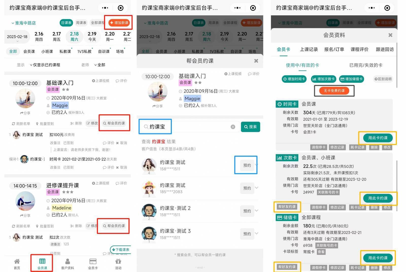Close the 会员资料 panel
Viewport: 406px width, 272px height.
[x=390, y=35]
